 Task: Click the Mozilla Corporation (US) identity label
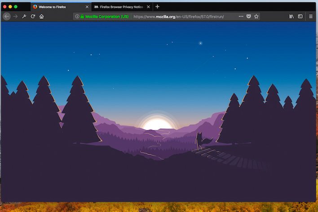click(107, 17)
